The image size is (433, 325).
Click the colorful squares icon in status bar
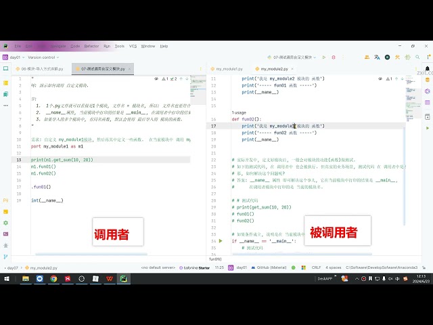point(304,267)
